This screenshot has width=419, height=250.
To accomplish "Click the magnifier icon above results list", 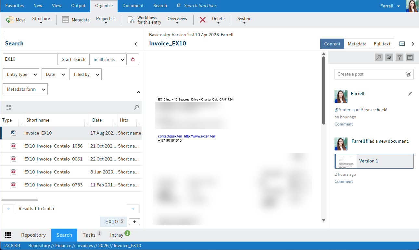I will pos(136,107).
